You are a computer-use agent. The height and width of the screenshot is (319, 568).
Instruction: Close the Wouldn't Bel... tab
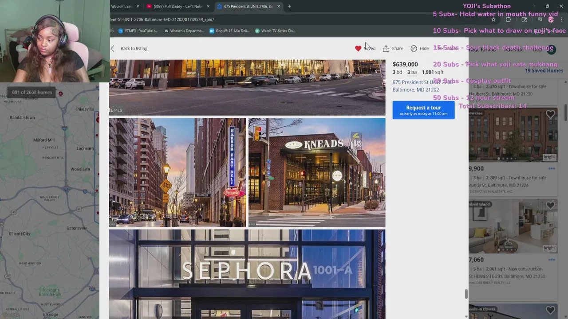(x=138, y=6)
